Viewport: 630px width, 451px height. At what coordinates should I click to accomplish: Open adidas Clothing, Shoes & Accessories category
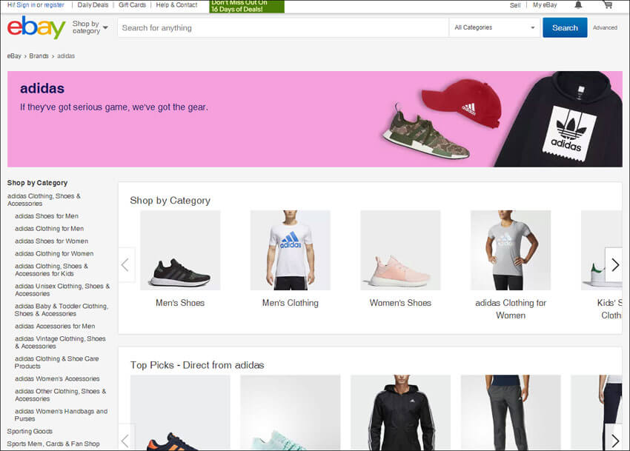click(44, 200)
